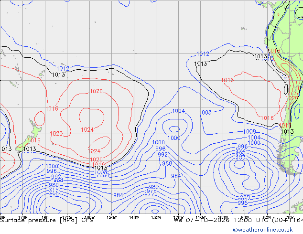
Task: Pick the 100W longitude axis label
Action: pos(223,217)
